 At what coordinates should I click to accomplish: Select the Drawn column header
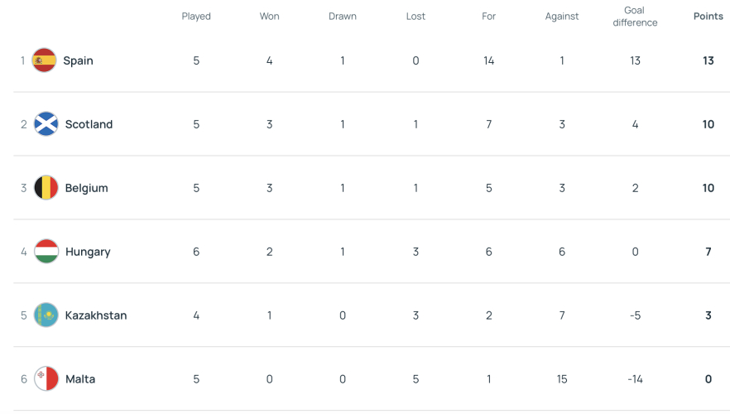tap(342, 17)
